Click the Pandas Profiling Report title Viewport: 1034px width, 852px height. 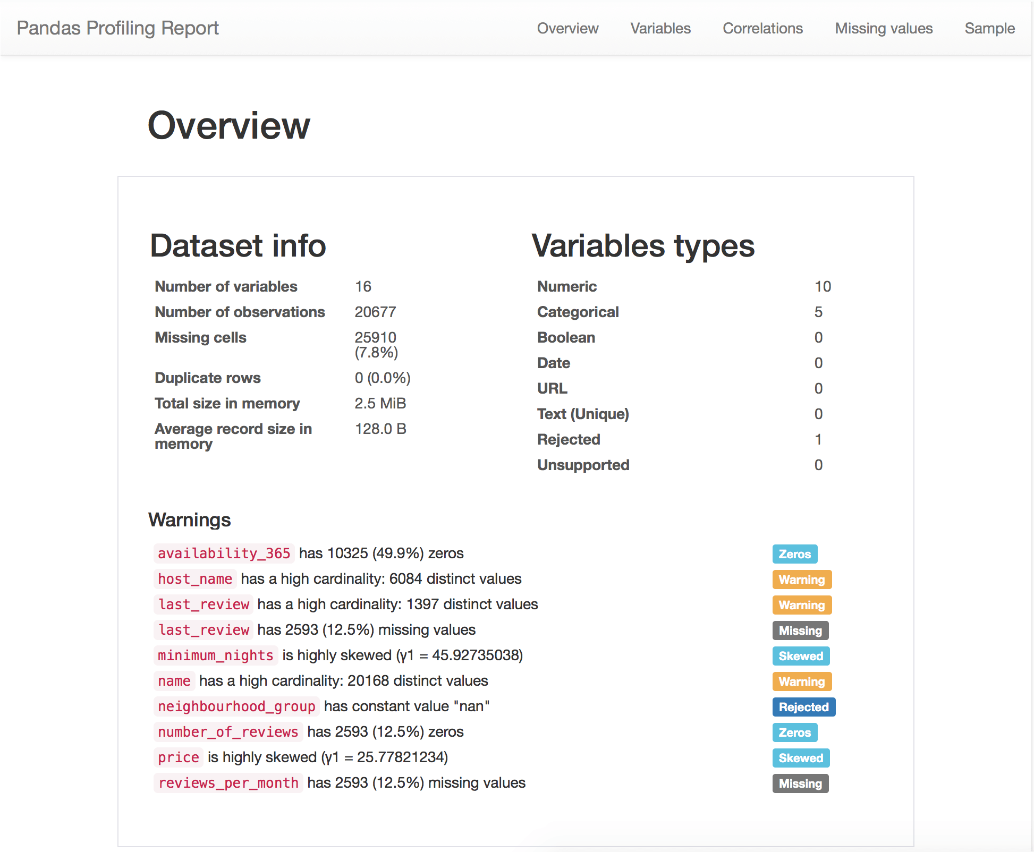117,28
